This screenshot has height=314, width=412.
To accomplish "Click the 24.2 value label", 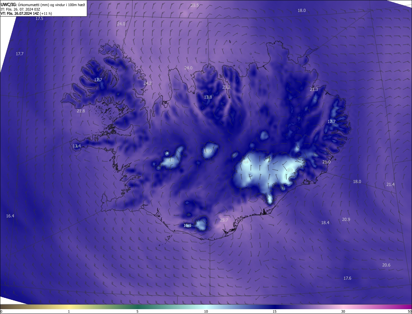I will pyautogui.click(x=147, y=83).
